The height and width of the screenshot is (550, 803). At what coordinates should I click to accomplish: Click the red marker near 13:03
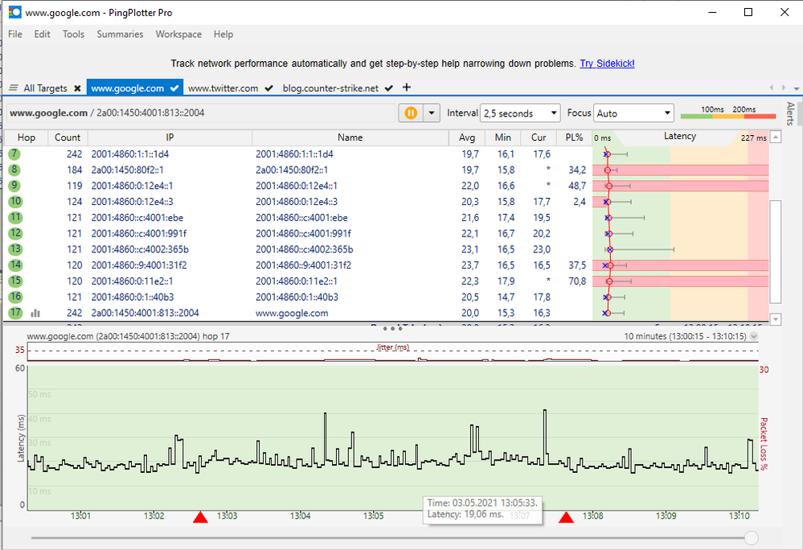click(x=200, y=517)
